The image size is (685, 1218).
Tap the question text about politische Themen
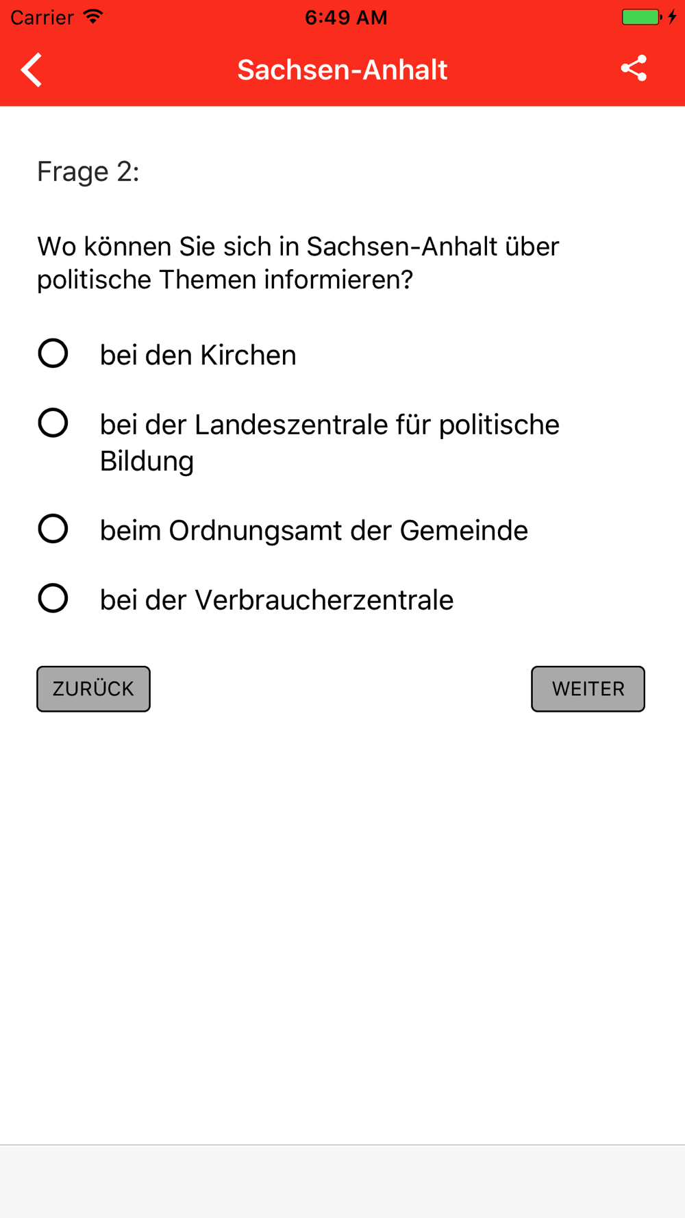[x=298, y=263]
